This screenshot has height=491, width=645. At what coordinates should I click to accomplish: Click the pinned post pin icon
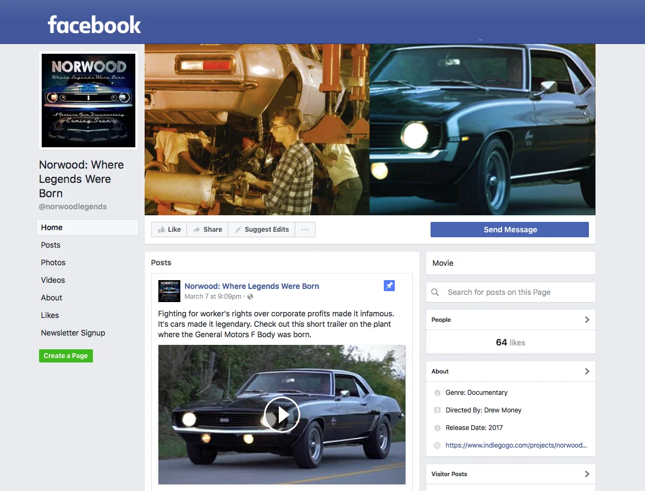(x=389, y=286)
